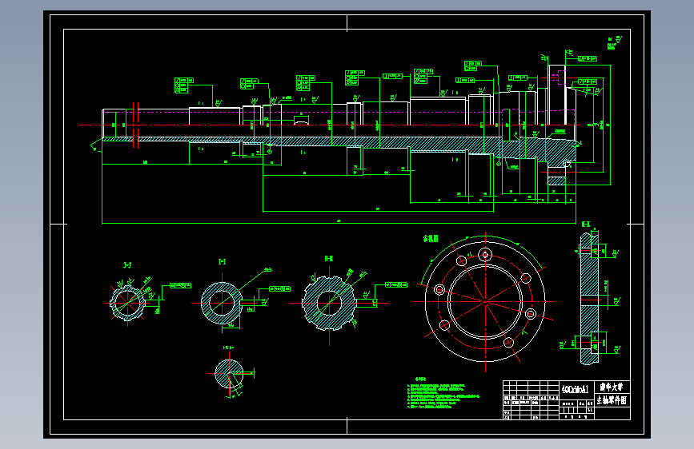Select the technical requirements note block

click(x=443, y=394)
